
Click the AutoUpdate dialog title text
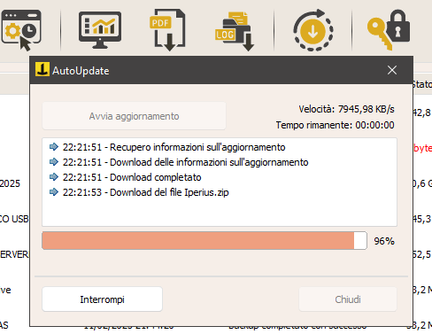[81, 71]
